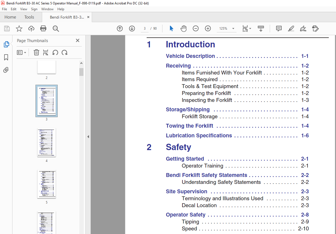Choose the Selection arrow tool

tap(171, 29)
